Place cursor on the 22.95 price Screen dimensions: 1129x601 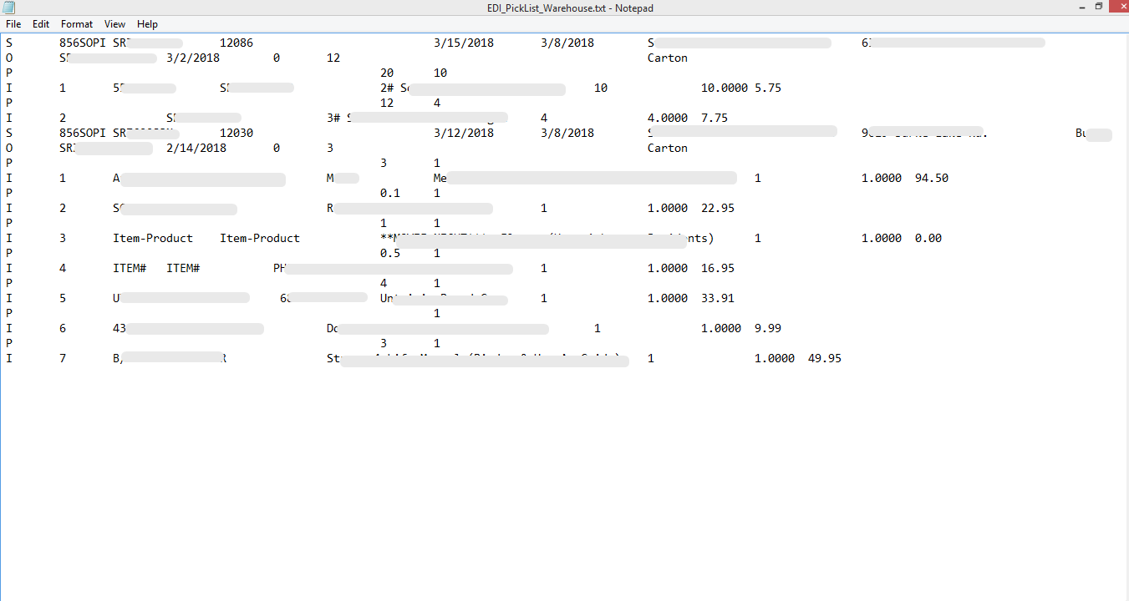(718, 208)
